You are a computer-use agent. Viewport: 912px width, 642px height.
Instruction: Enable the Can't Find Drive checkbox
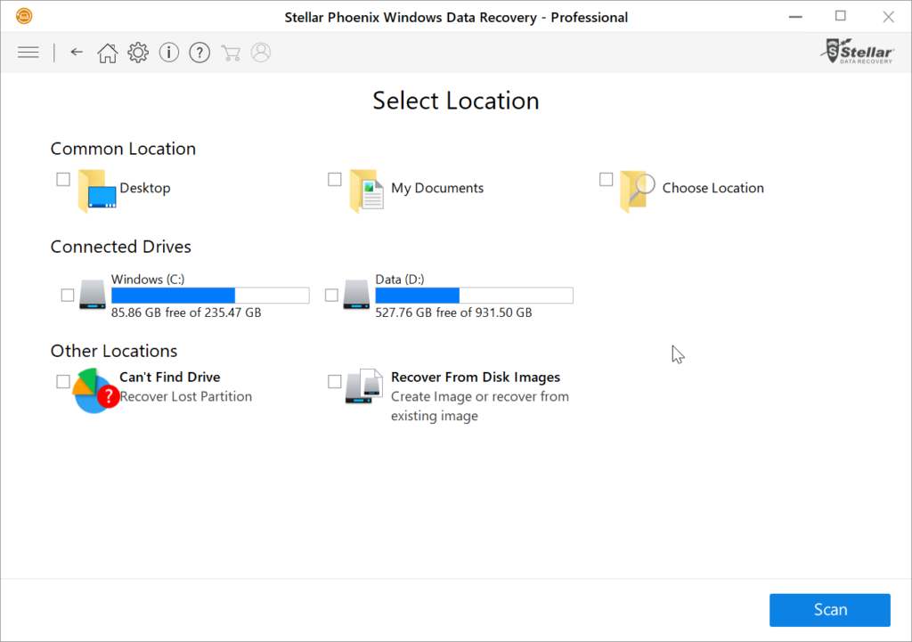pyautogui.click(x=63, y=381)
